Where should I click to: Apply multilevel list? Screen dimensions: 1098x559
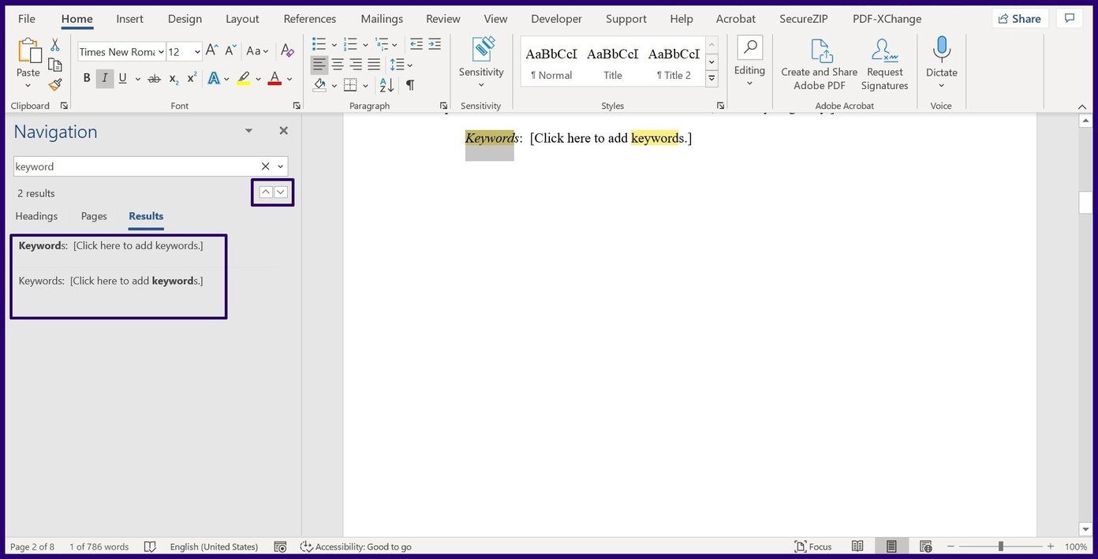click(x=382, y=43)
